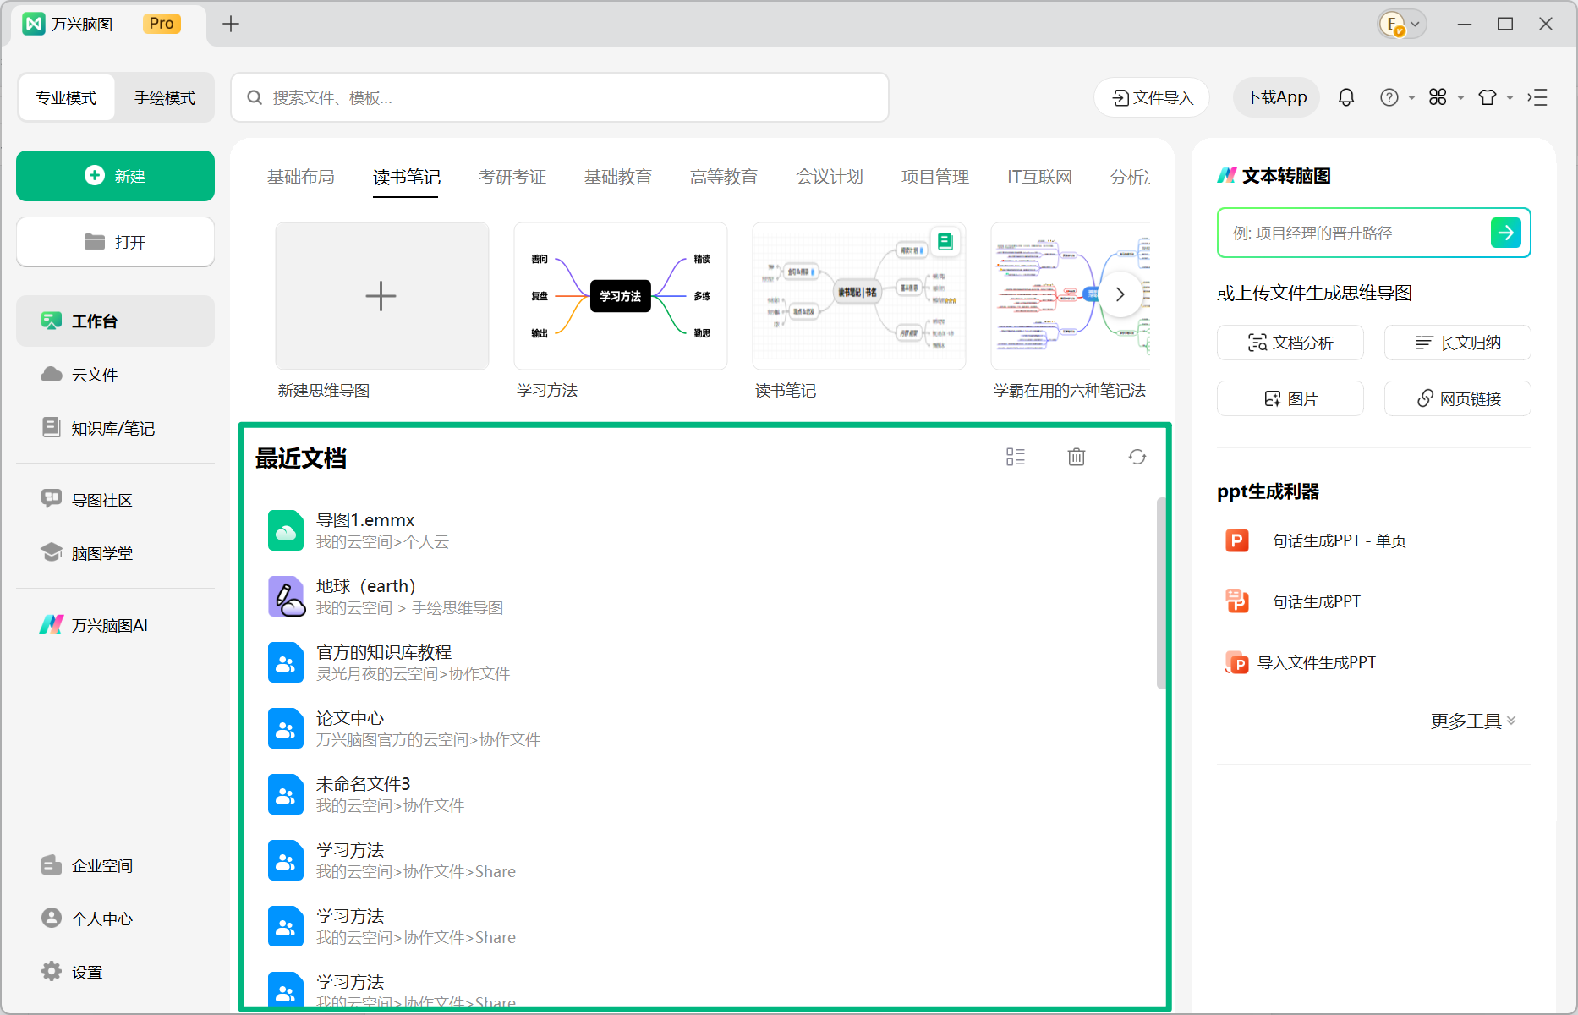
Task: Open the apps grid dropdown
Action: (x=1446, y=97)
